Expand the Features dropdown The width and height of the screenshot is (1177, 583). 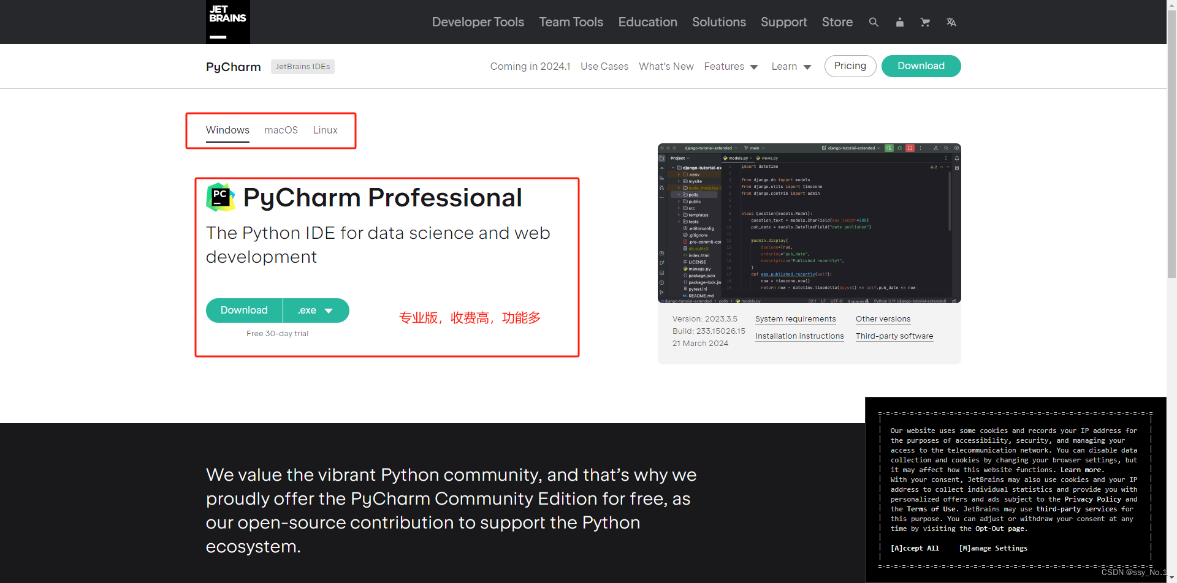[731, 66]
